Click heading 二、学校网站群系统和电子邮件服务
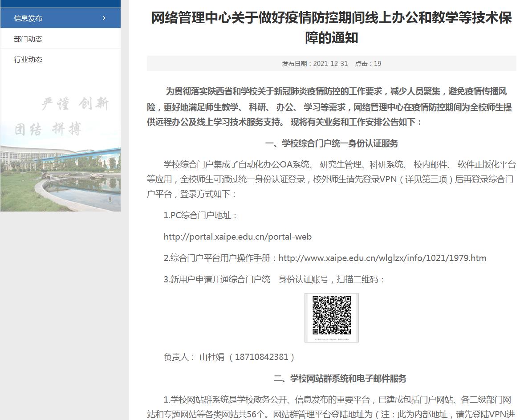This screenshot has height=420, width=532. click(340, 379)
